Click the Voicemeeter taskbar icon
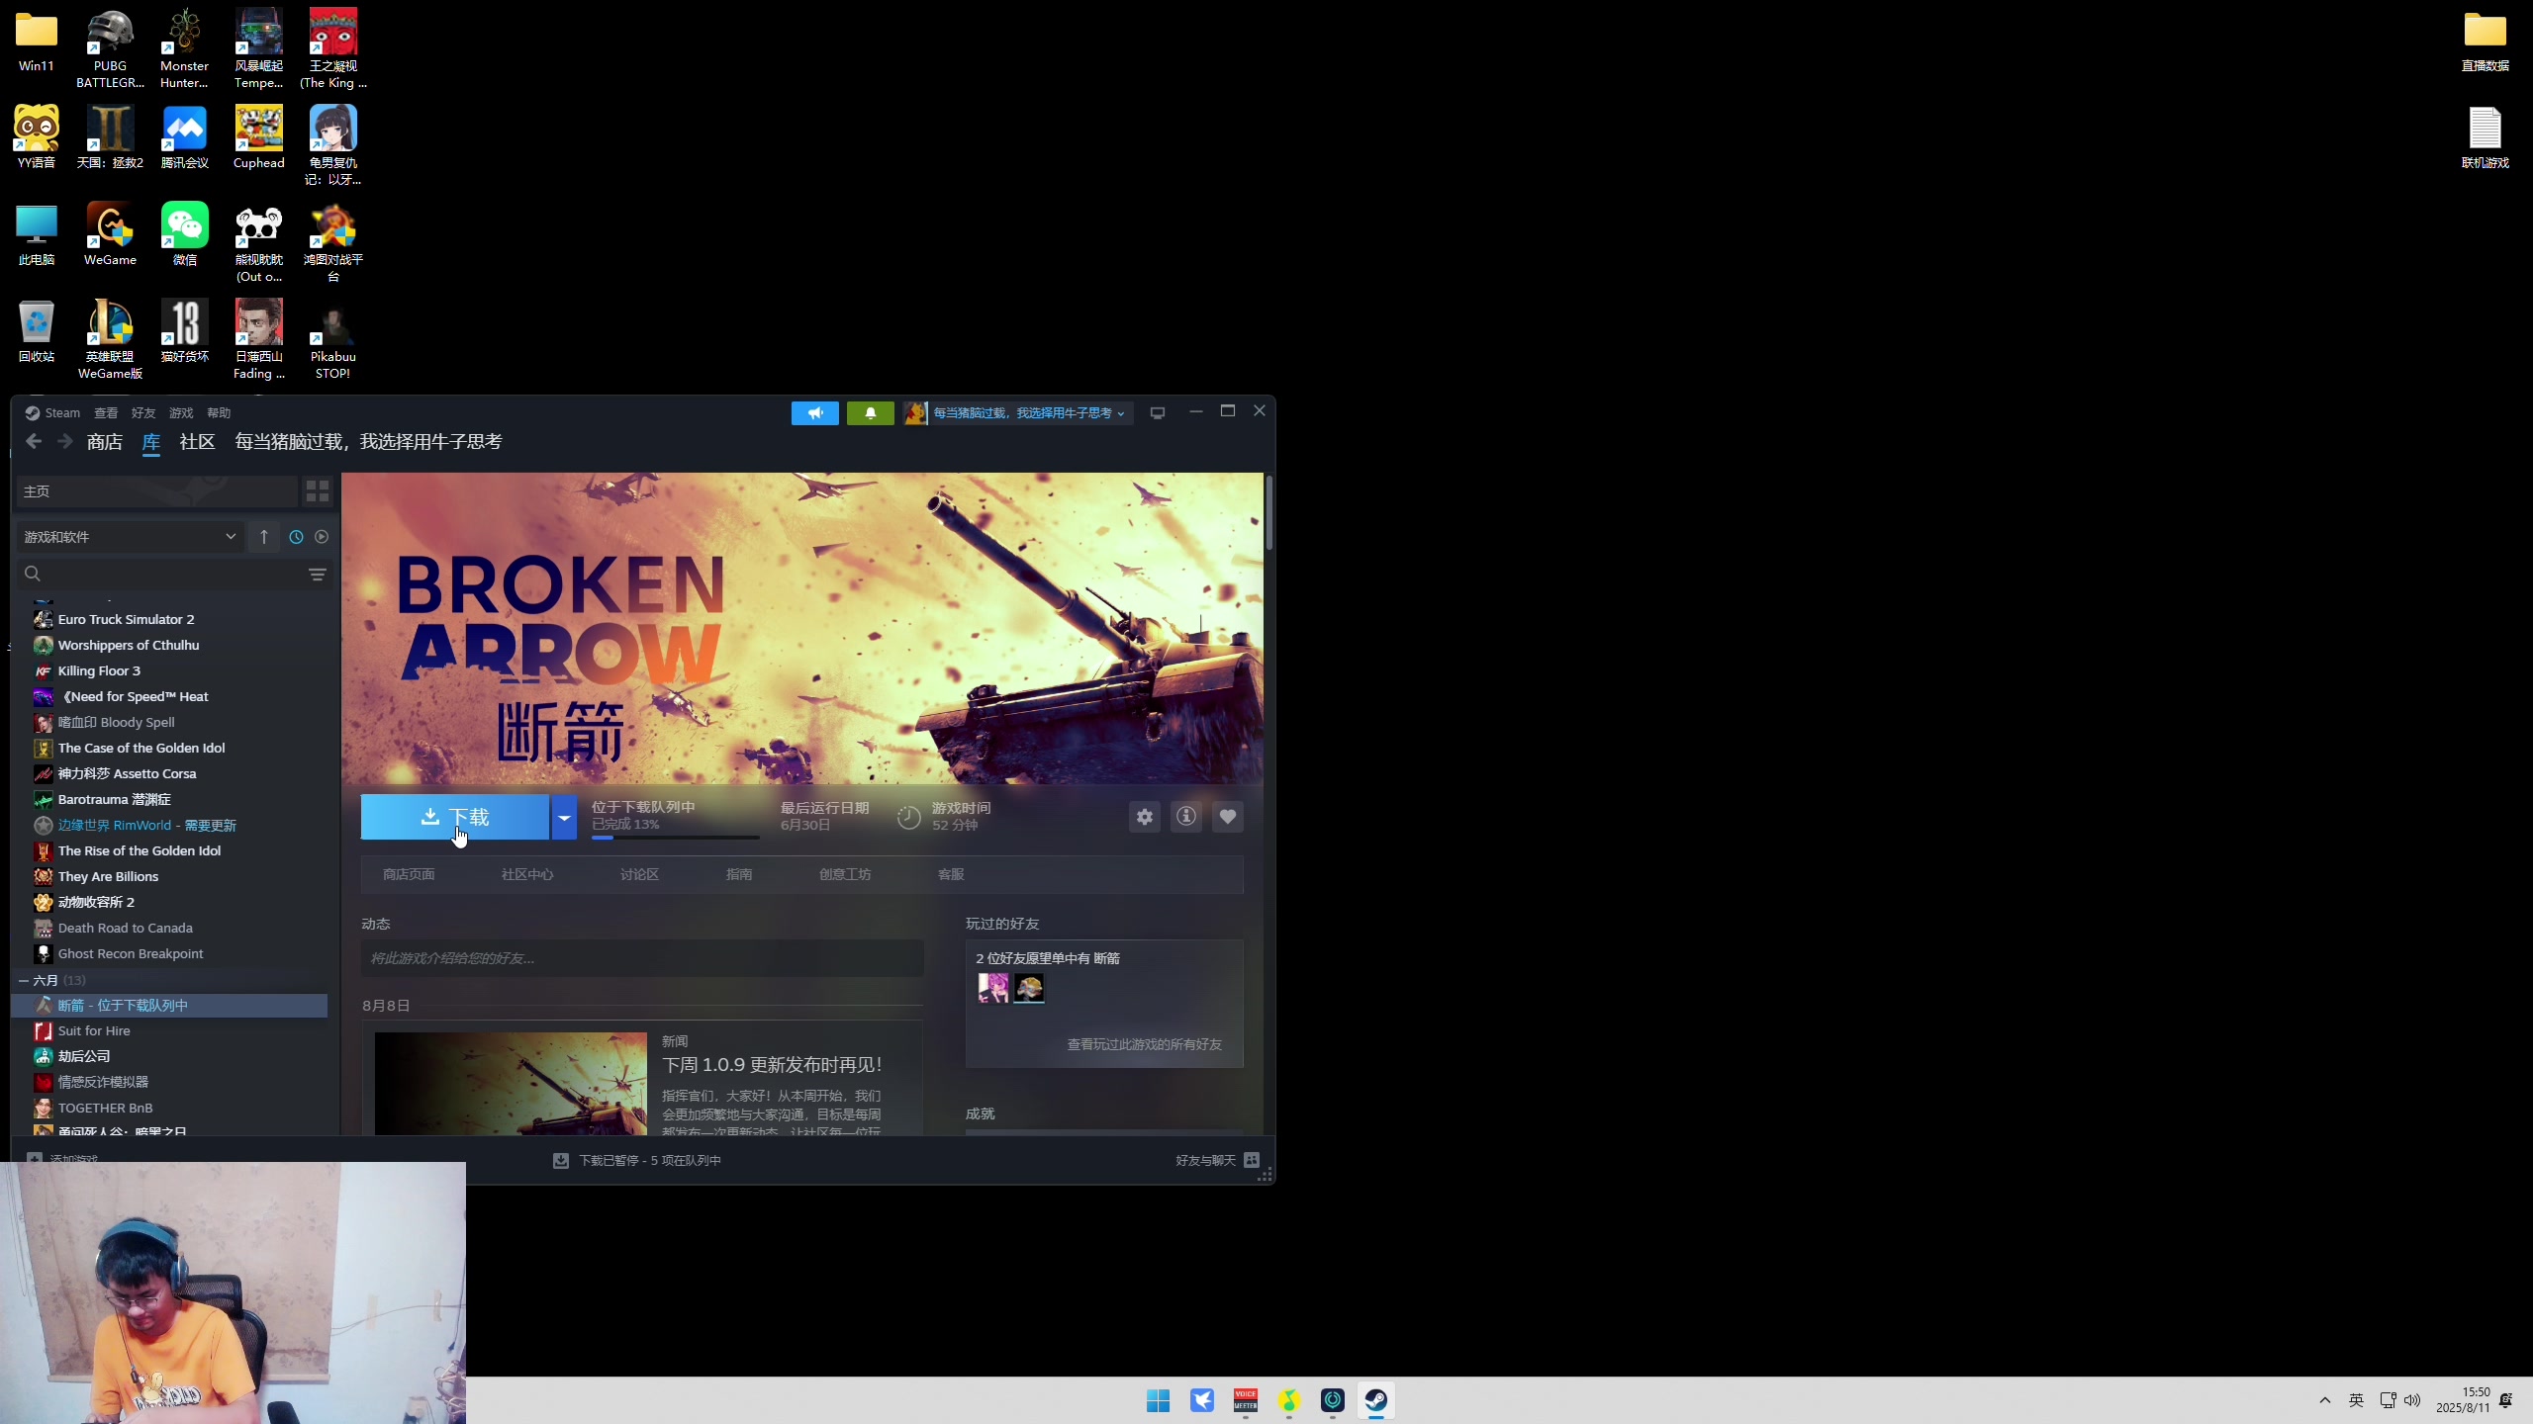The width and height of the screenshot is (2533, 1424). pyautogui.click(x=1245, y=1400)
